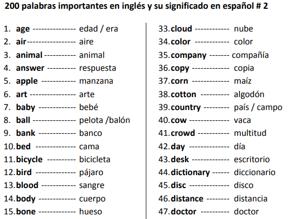Click the translation 'multitud'

[x=250, y=133]
